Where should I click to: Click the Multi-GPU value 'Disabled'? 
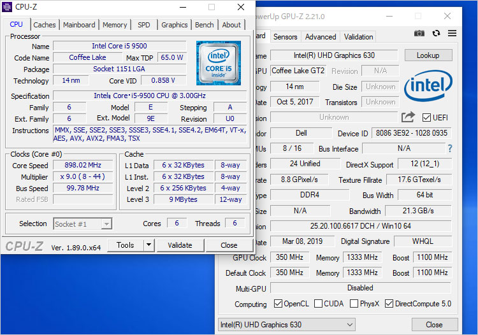point(360,288)
